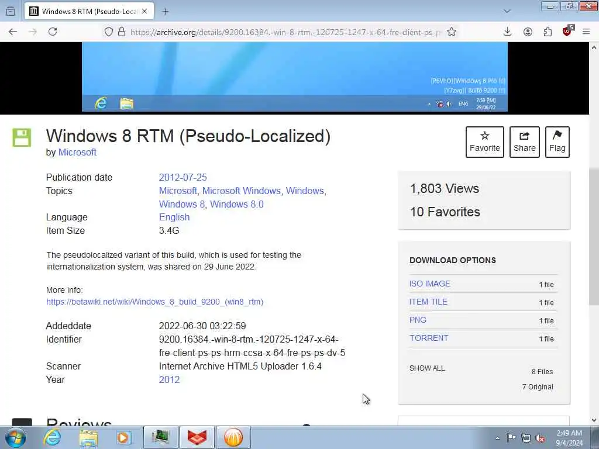Open the tracking protection shield icon
Screen dimensions: 599x449
point(108,32)
